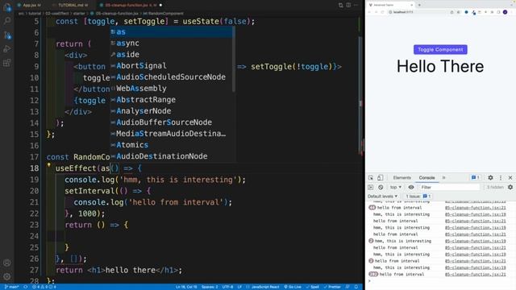Image resolution: width=516 pixels, height=290 pixels.
Task: Expand more DevTools tabs with the chevron
Action: 443,177
